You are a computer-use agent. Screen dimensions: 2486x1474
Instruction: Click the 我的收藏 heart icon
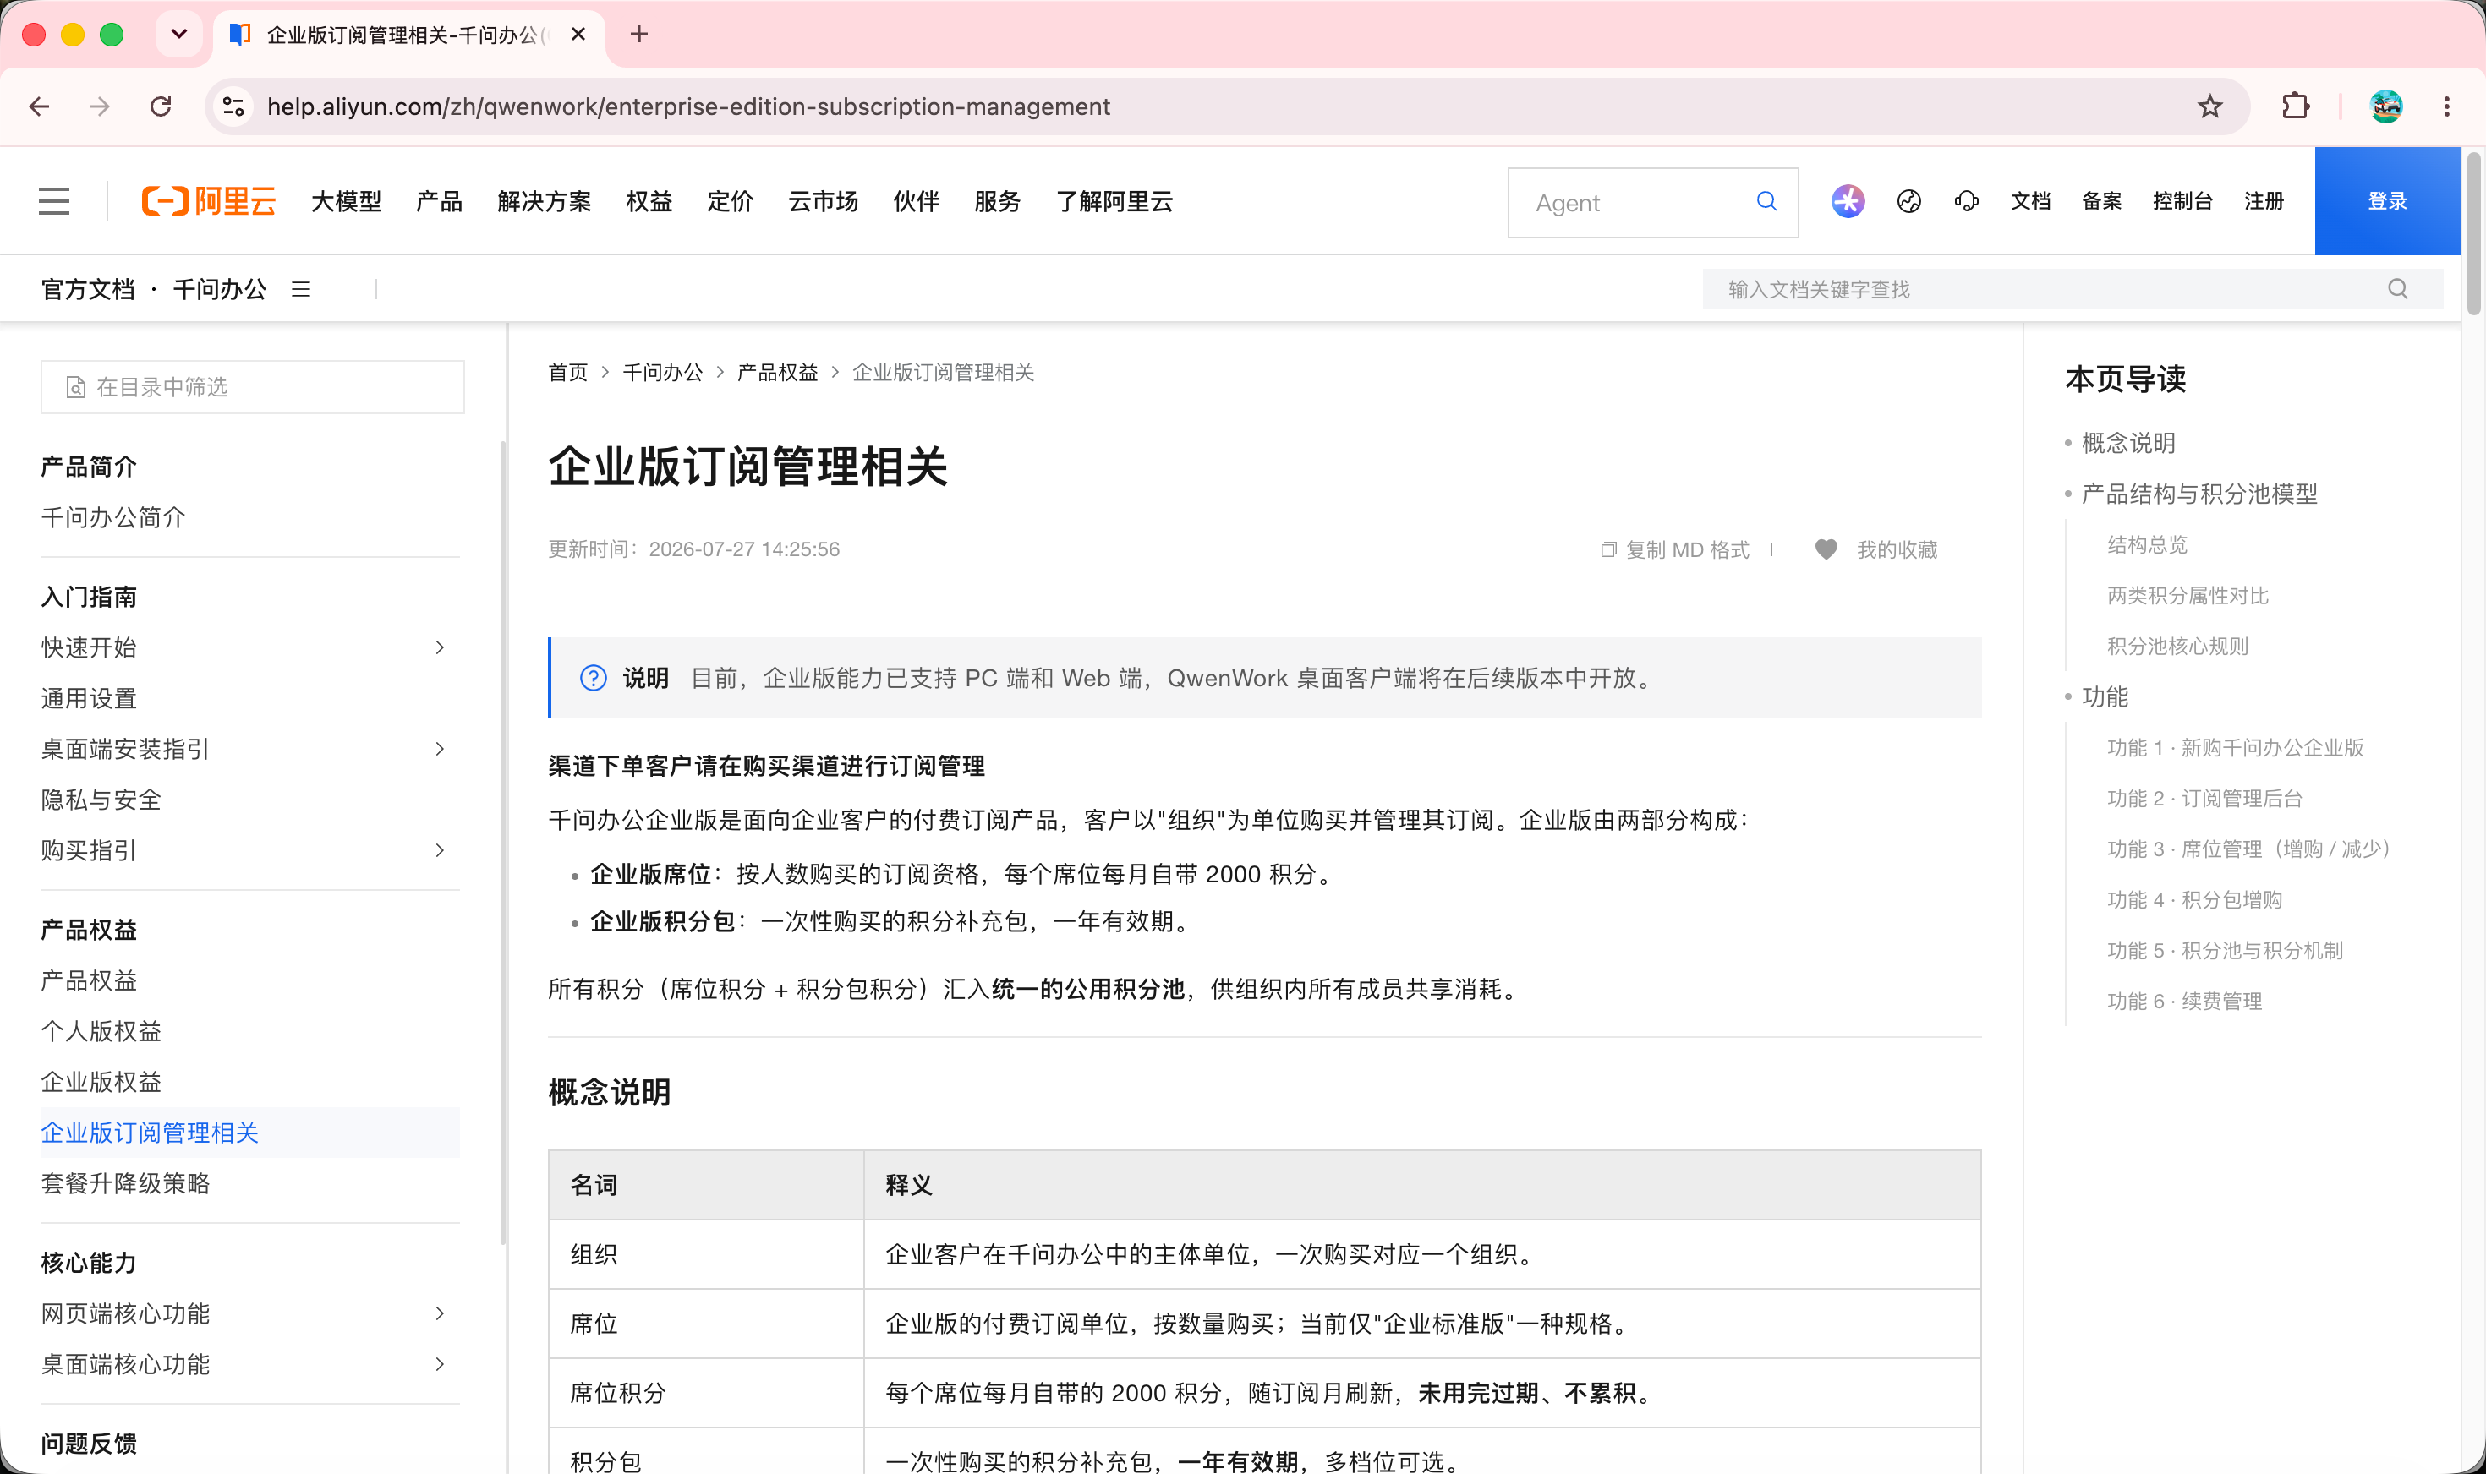[1826, 549]
